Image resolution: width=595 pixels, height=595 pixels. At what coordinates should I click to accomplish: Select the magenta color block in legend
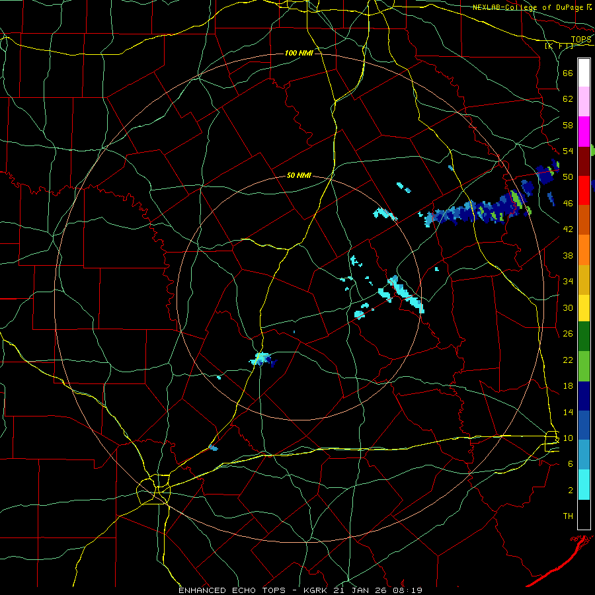click(584, 132)
